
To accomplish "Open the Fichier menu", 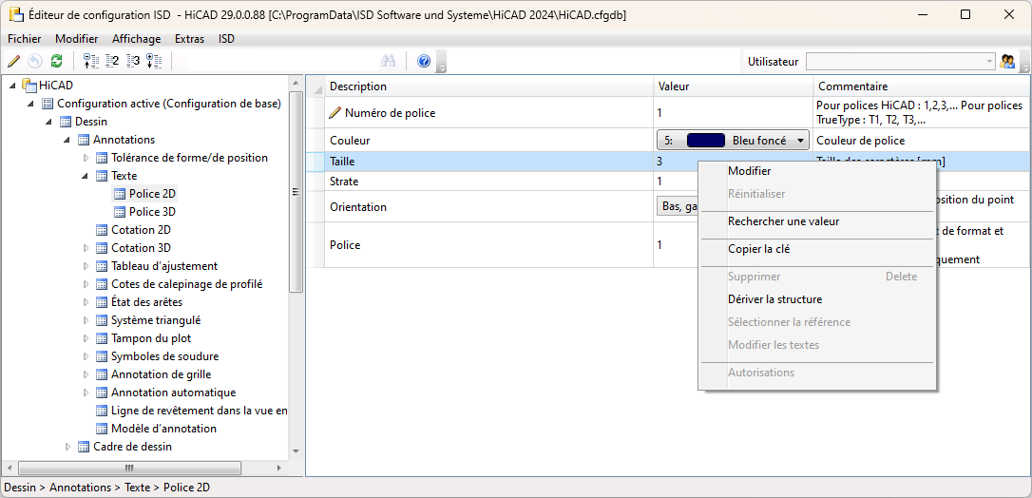I will (x=25, y=39).
